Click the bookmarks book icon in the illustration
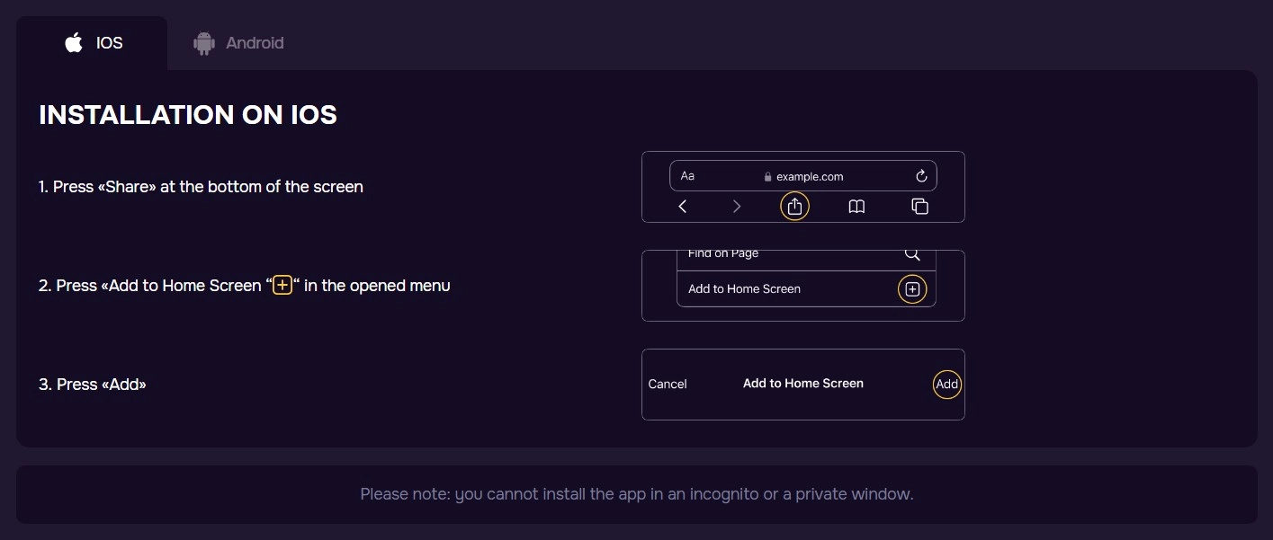 (856, 207)
